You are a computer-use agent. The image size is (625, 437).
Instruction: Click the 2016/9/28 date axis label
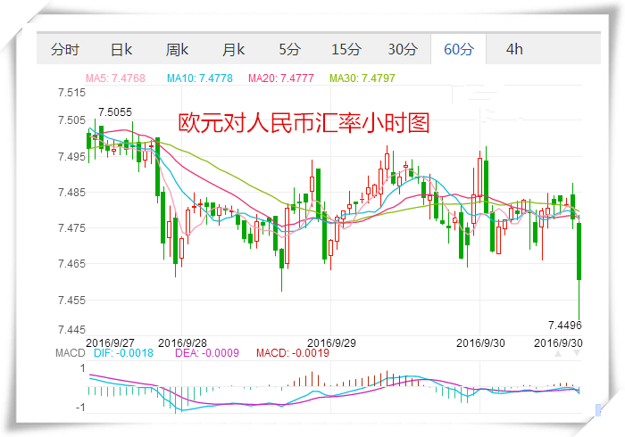182,342
